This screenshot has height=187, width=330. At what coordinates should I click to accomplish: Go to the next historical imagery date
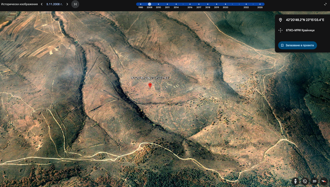pyautogui.click(x=67, y=4)
